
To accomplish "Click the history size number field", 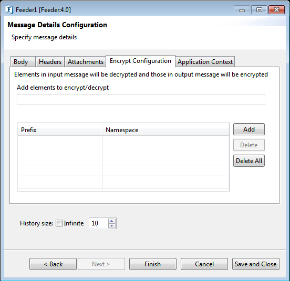I will [99, 223].
